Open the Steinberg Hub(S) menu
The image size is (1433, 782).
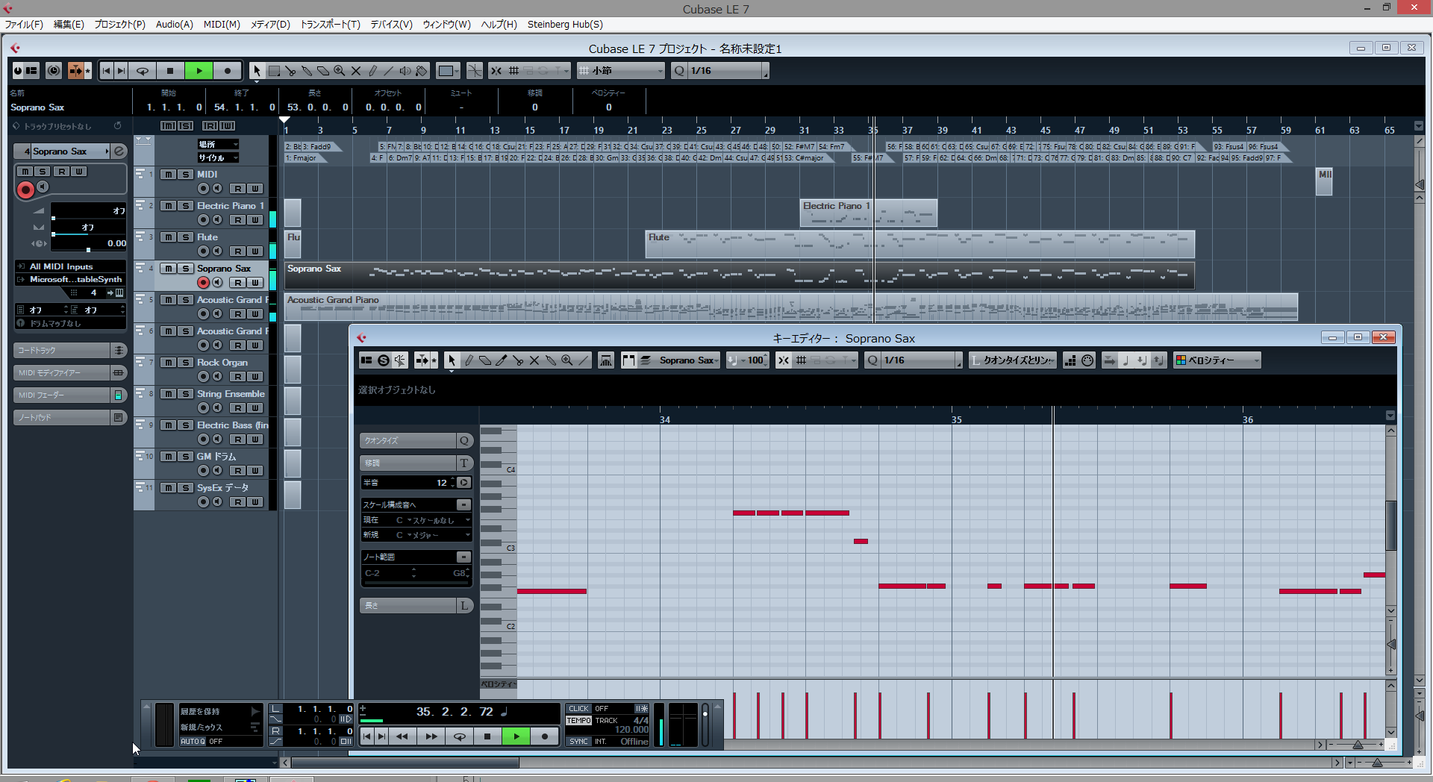pyautogui.click(x=565, y=24)
